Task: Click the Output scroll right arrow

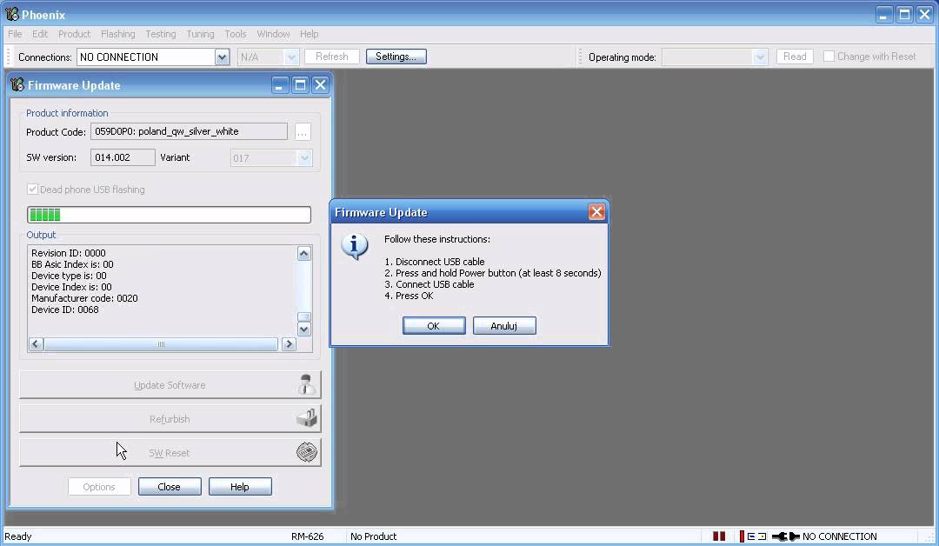Action: coord(289,343)
